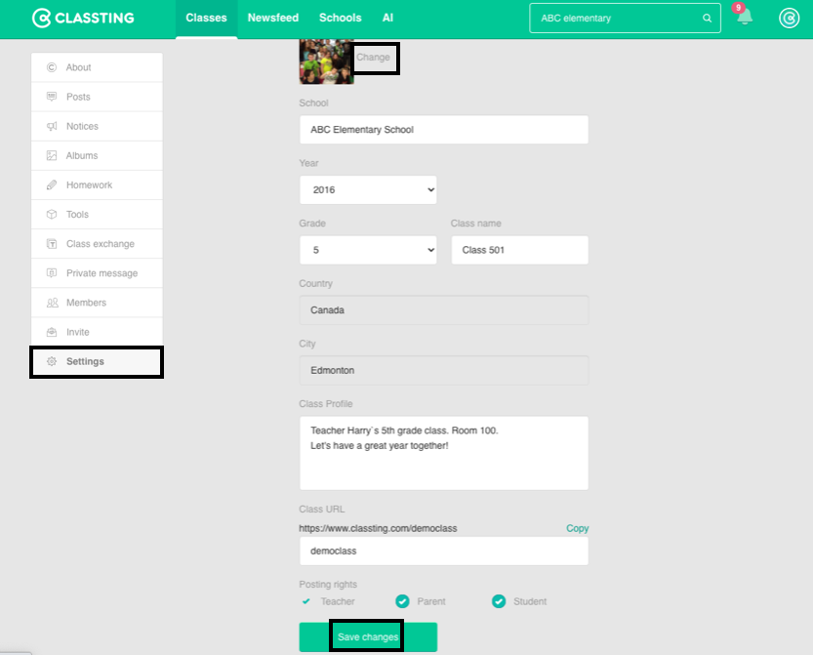The height and width of the screenshot is (655, 813).
Task: Click the Private message icon
Action: coord(52,272)
